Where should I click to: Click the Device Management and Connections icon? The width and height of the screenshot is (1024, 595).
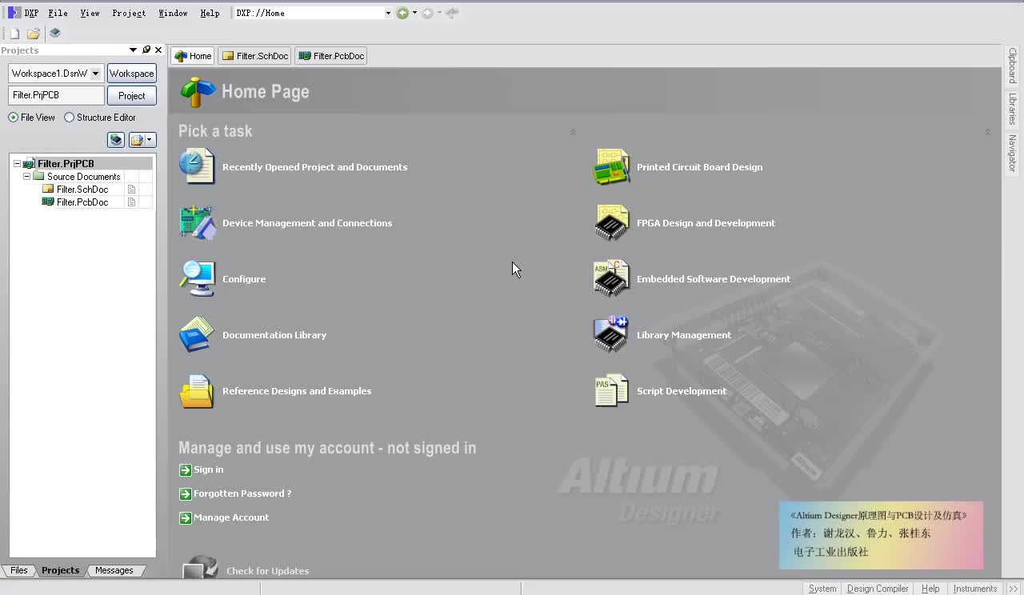(197, 222)
